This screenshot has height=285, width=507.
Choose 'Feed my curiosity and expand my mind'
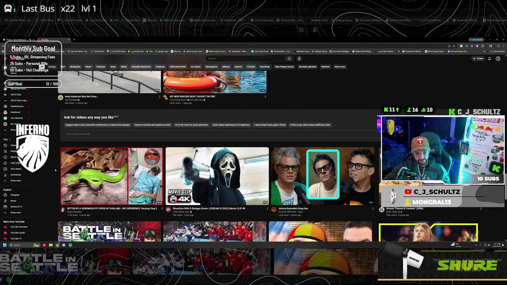click(x=152, y=125)
